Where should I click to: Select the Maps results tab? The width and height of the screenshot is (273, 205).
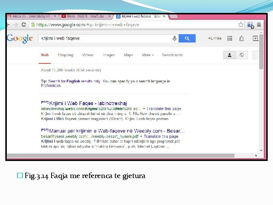coord(129,55)
